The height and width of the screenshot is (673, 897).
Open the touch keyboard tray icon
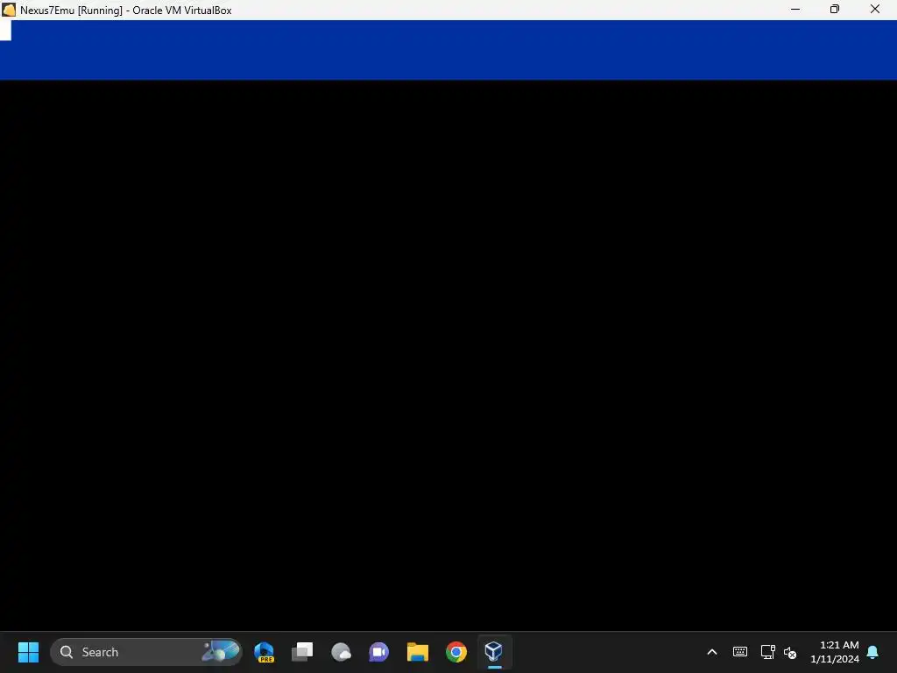[739, 652]
